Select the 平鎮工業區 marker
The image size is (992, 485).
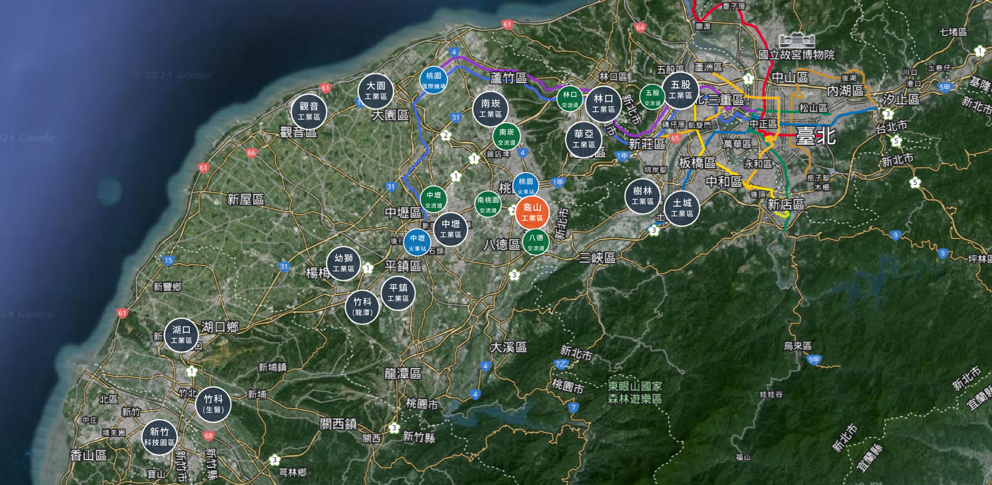pos(398,293)
